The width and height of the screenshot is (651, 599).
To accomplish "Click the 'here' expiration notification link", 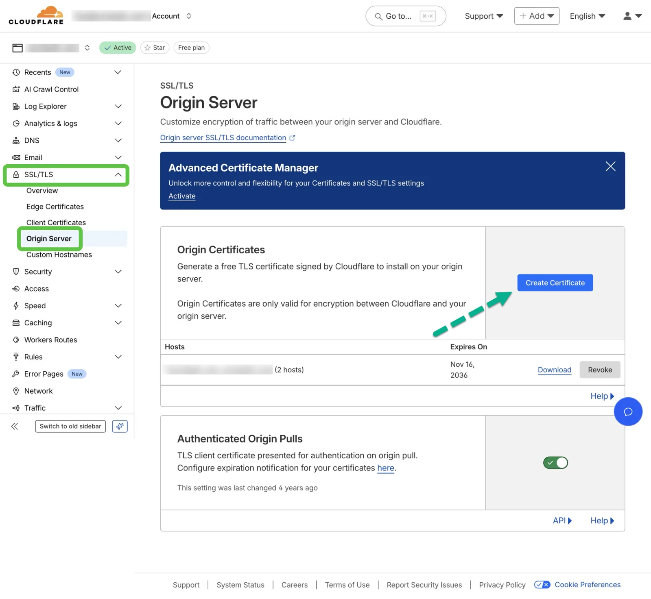I will point(386,468).
